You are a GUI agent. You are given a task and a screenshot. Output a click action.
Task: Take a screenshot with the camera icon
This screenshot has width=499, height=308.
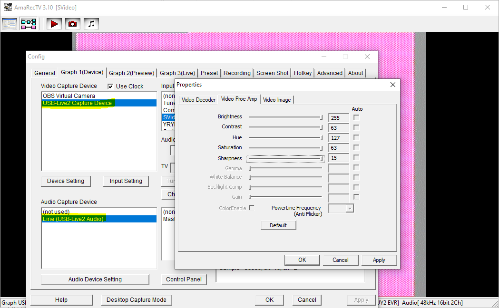point(73,24)
